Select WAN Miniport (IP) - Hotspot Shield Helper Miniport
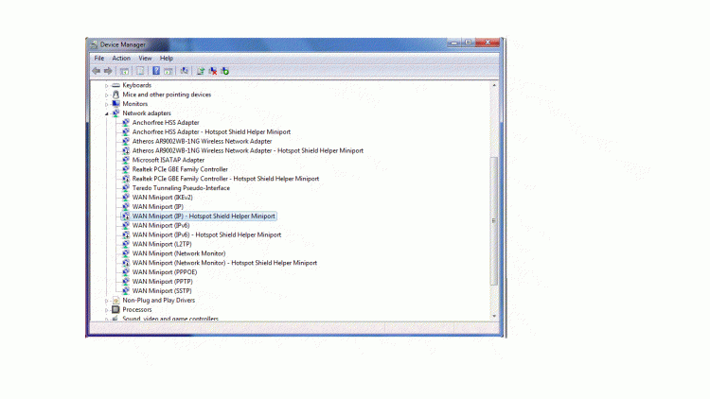The height and width of the screenshot is (399, 710). 204,217
